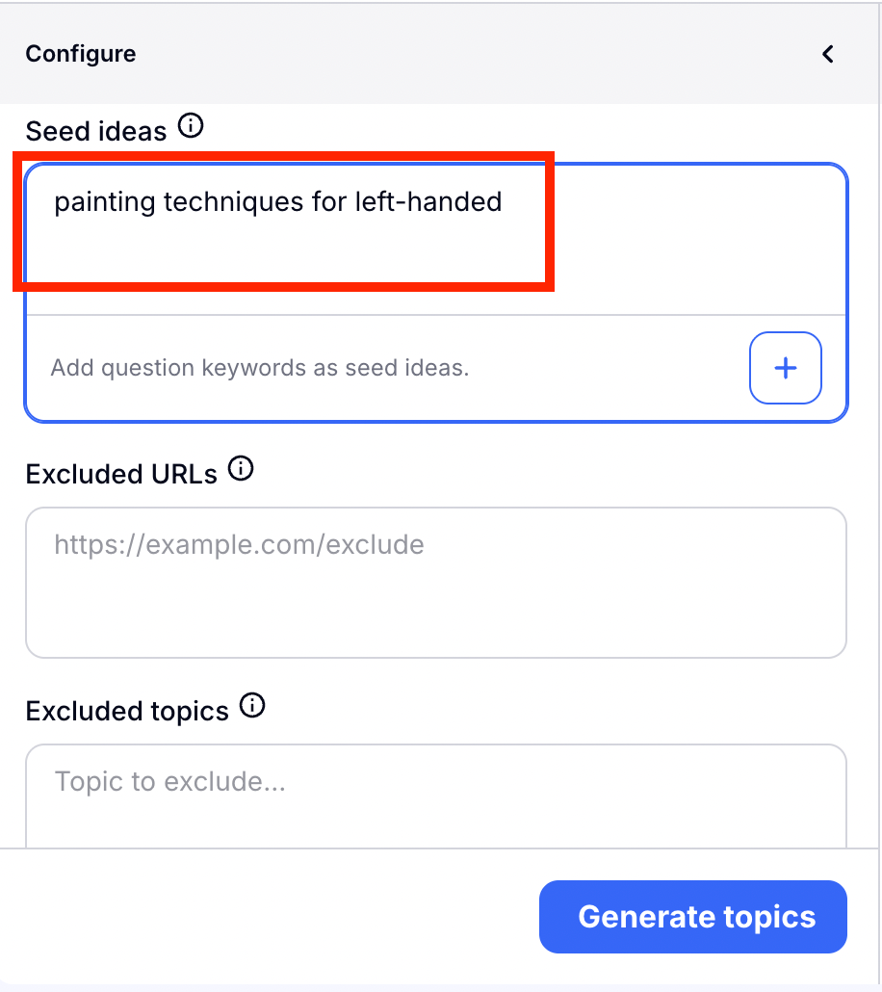The width and height of the screenshot is (882, 992).
Task: Click the 'https://example.com/exclude' placeholder text
Action: [x=239, y=545]
